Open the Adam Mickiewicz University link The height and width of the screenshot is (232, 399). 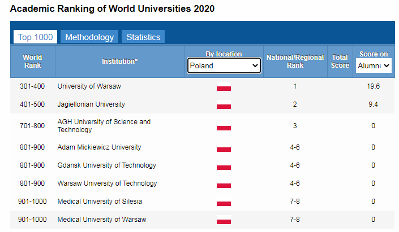(x=99, y=147)
